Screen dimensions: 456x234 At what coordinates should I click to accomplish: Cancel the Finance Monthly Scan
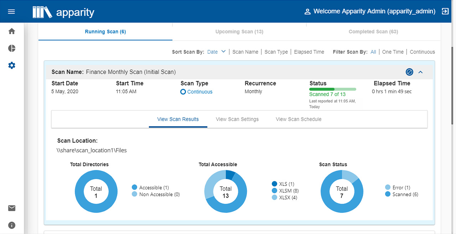pos(409,72)
